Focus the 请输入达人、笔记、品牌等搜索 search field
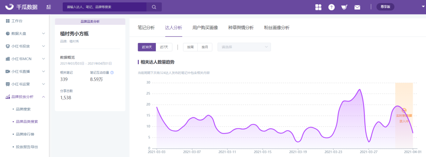This screenshot has width=426, height=157. point(105,7)
